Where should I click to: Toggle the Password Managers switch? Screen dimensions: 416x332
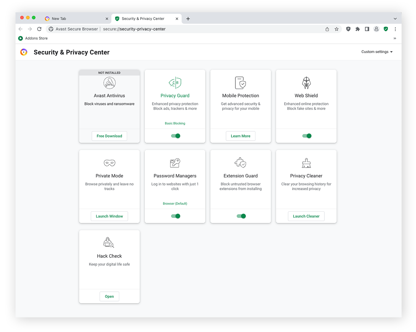pyautogui.click(x=176, y=216)
